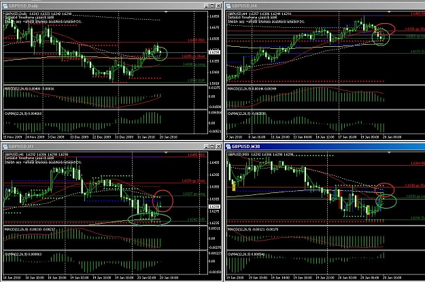Maximize the GBPUSD,H1 chart window
Viewport: 425px width, 282px height.
pos(212,147)
